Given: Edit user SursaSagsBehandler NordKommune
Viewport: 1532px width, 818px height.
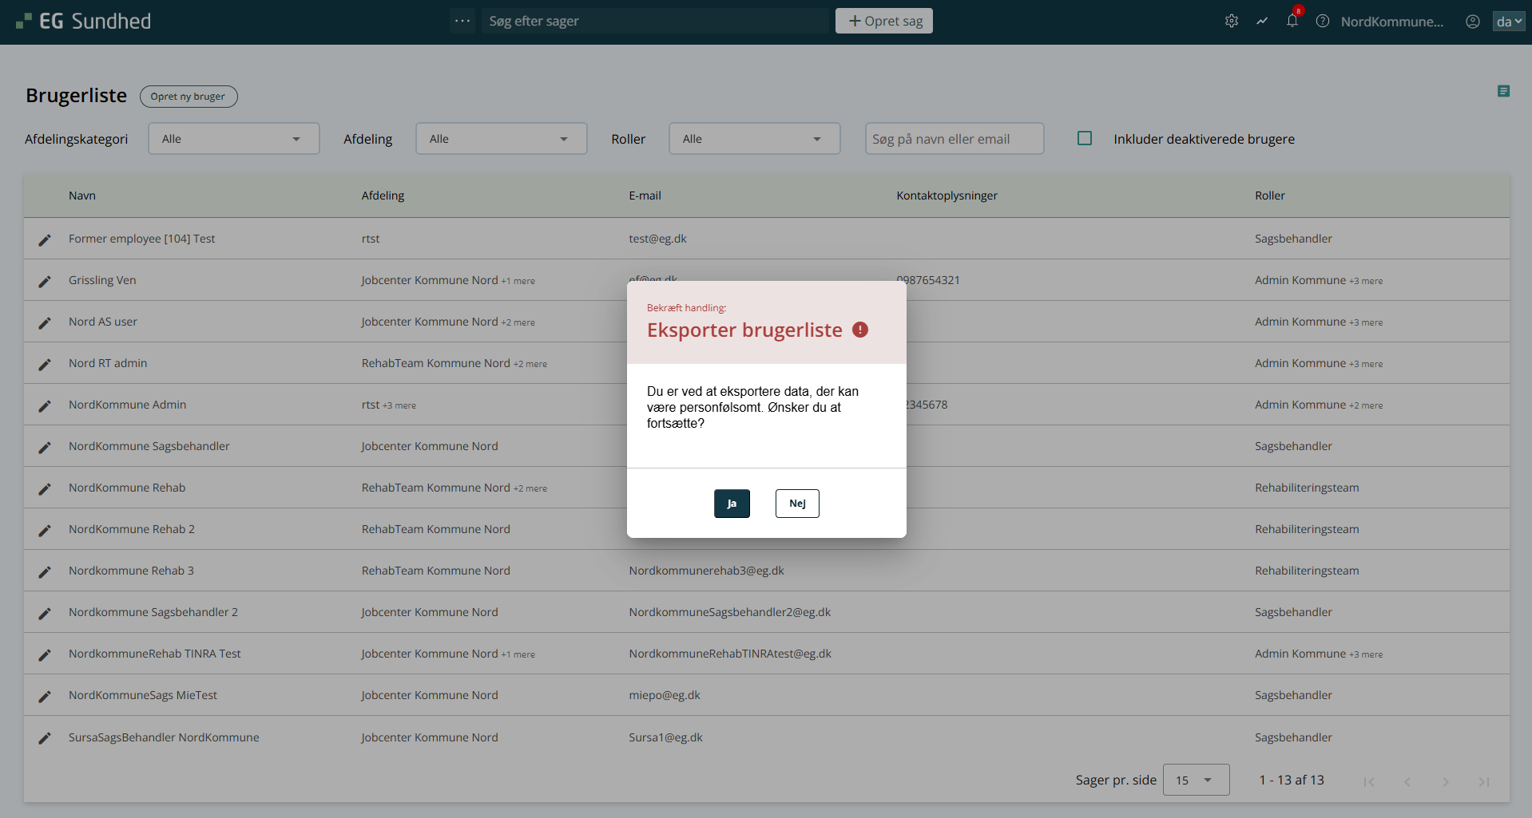Looking at the screenshot, I should coord(45,738).
